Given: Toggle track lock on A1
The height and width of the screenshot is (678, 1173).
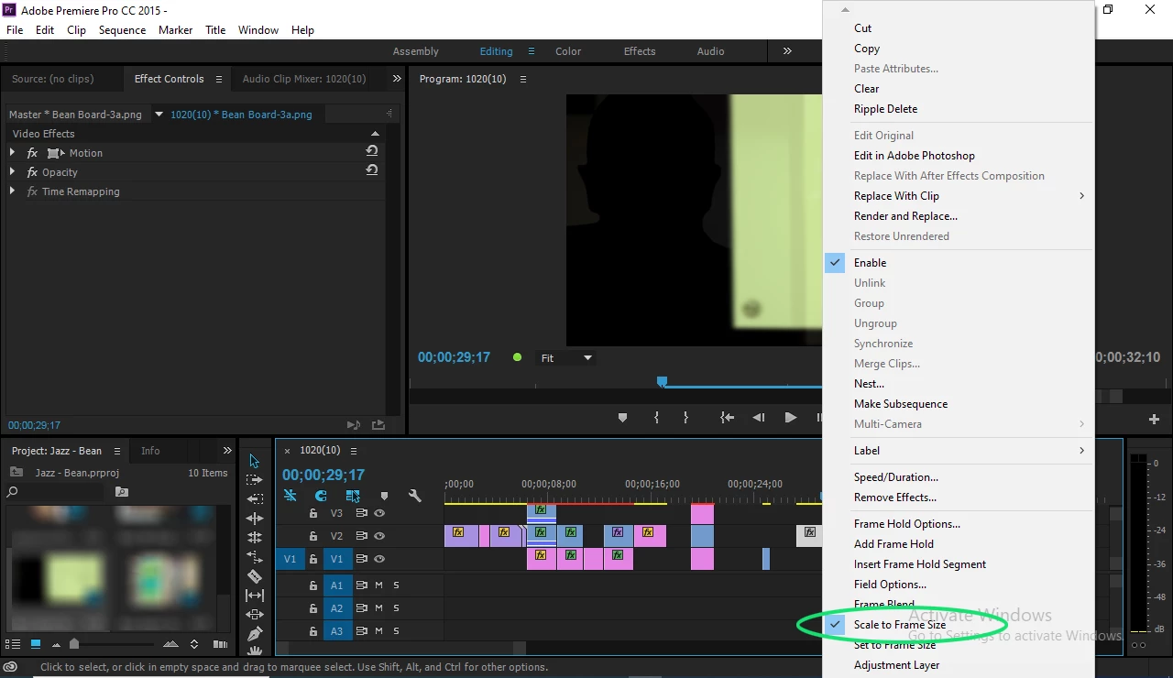Looking at the screenshot, I should (313, 585).
